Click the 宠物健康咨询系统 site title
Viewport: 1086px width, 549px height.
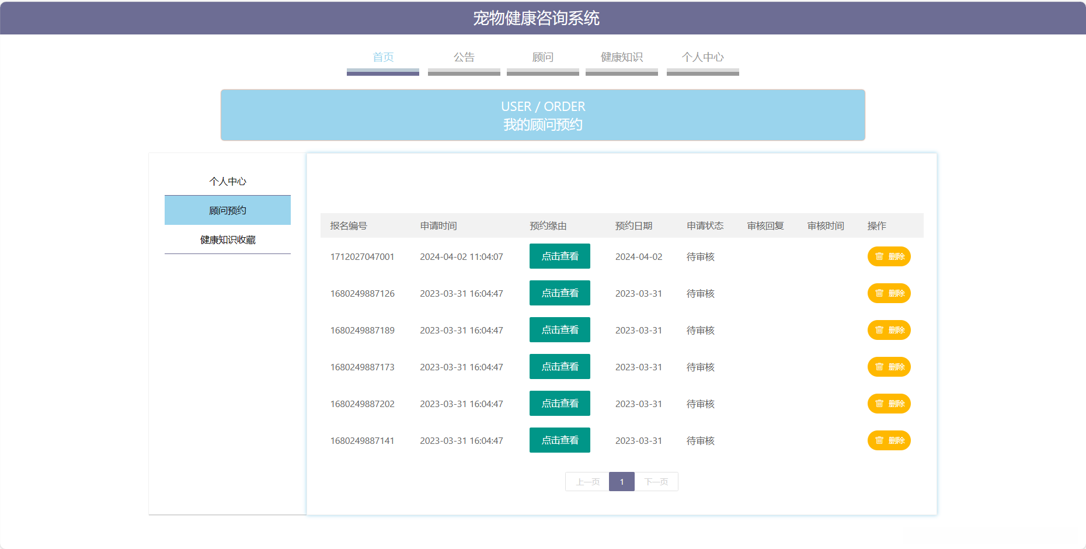coord(537,18)
